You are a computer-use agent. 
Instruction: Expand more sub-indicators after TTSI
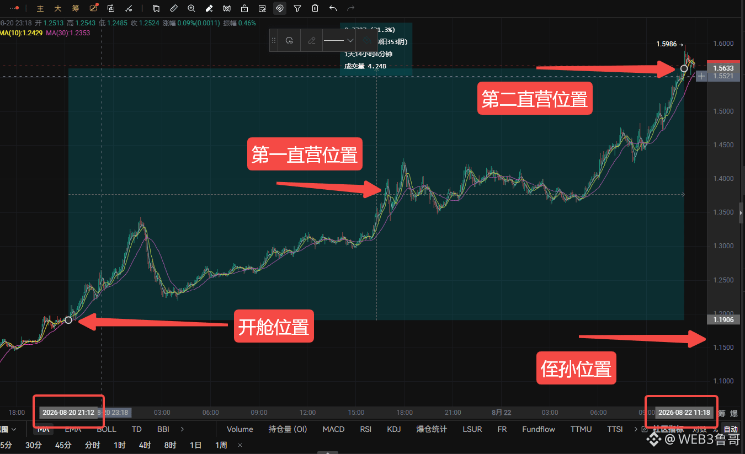(635, 429)
